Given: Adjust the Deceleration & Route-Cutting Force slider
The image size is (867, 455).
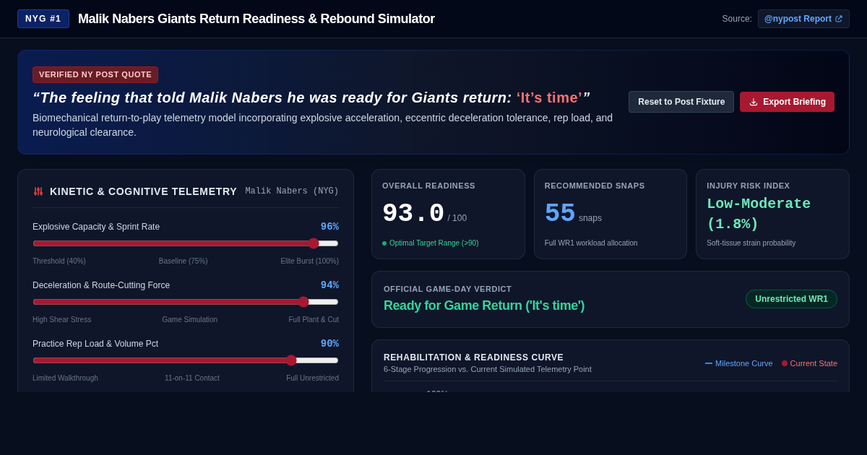Looking at the screenshot, I should [186, 302].
